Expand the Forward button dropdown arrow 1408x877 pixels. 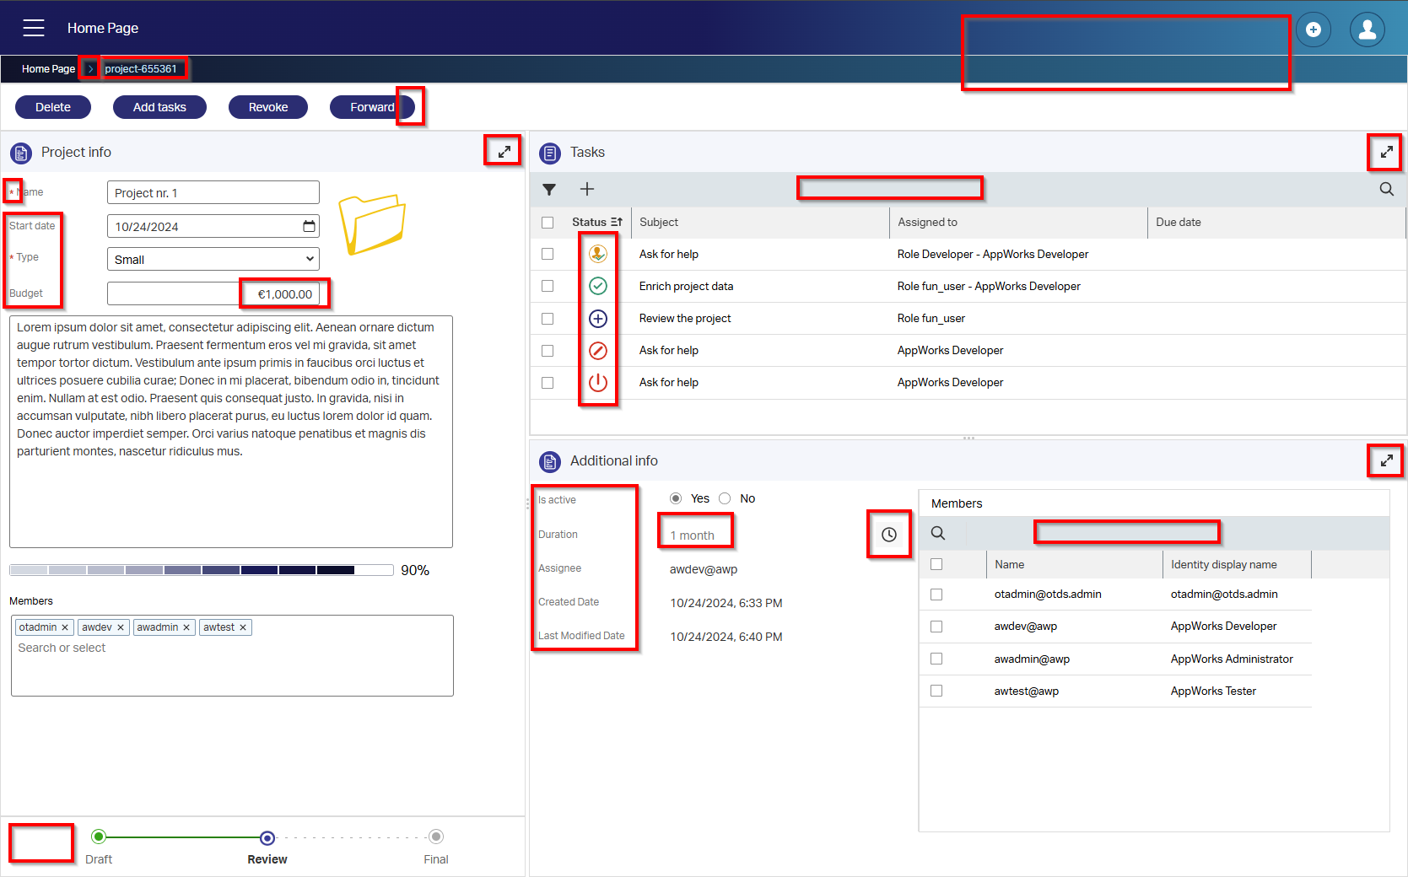click(x=409, y=107)
